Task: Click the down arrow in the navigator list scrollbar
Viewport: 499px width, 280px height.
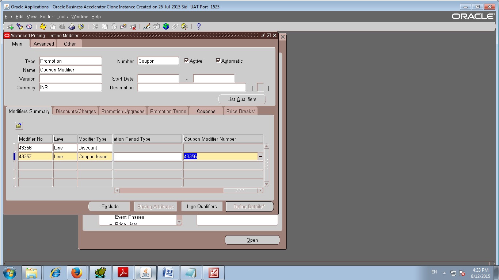Action: (179, 222)
